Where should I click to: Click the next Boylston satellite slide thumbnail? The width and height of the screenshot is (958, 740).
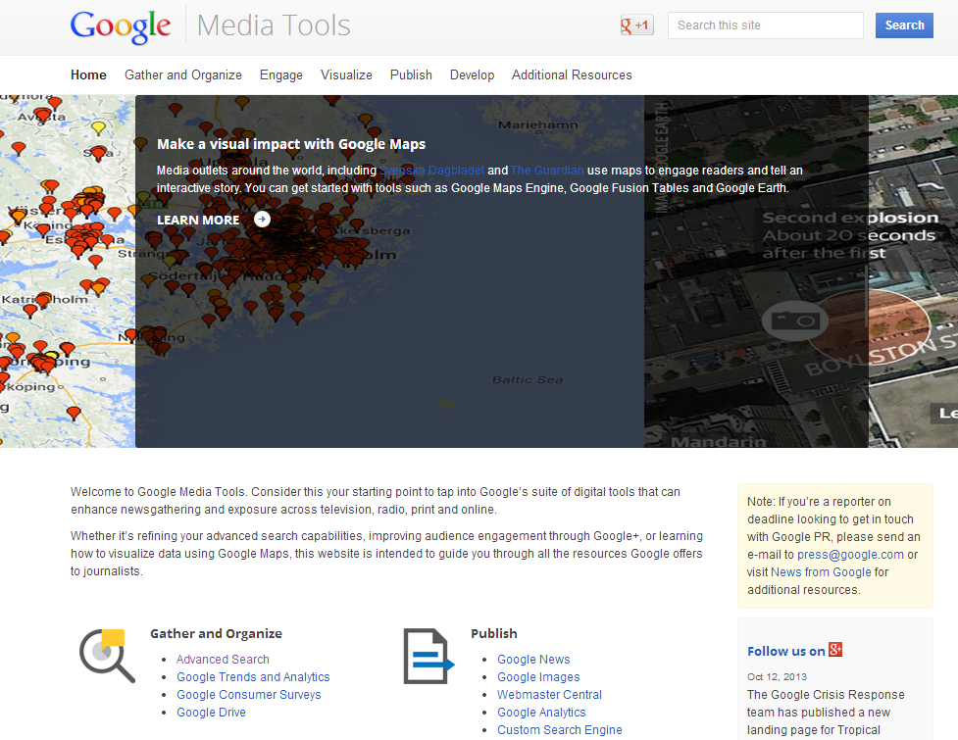(x=914, y=271)
